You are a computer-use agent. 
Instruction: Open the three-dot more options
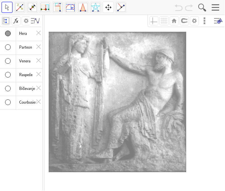tap(204, 21)
